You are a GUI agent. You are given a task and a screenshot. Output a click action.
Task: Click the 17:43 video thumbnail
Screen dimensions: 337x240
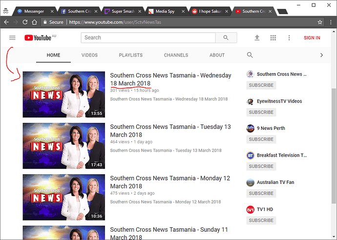[x=64, y=146]
